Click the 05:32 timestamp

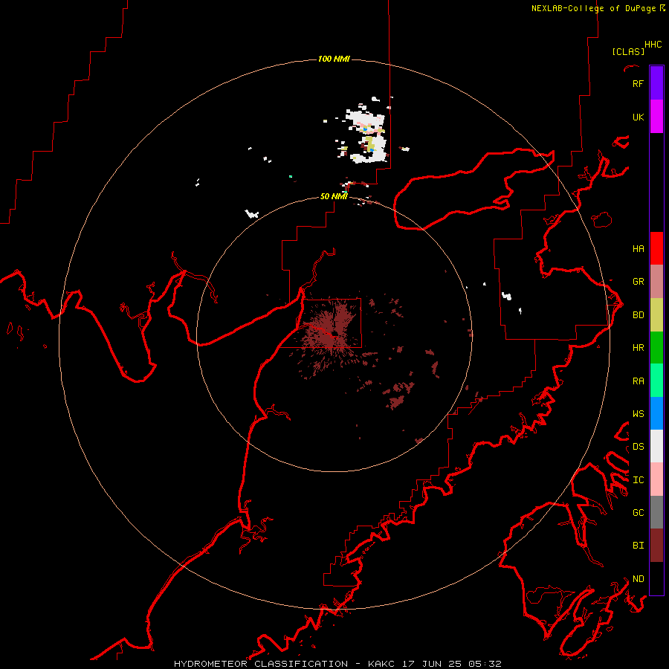(485, 664)
